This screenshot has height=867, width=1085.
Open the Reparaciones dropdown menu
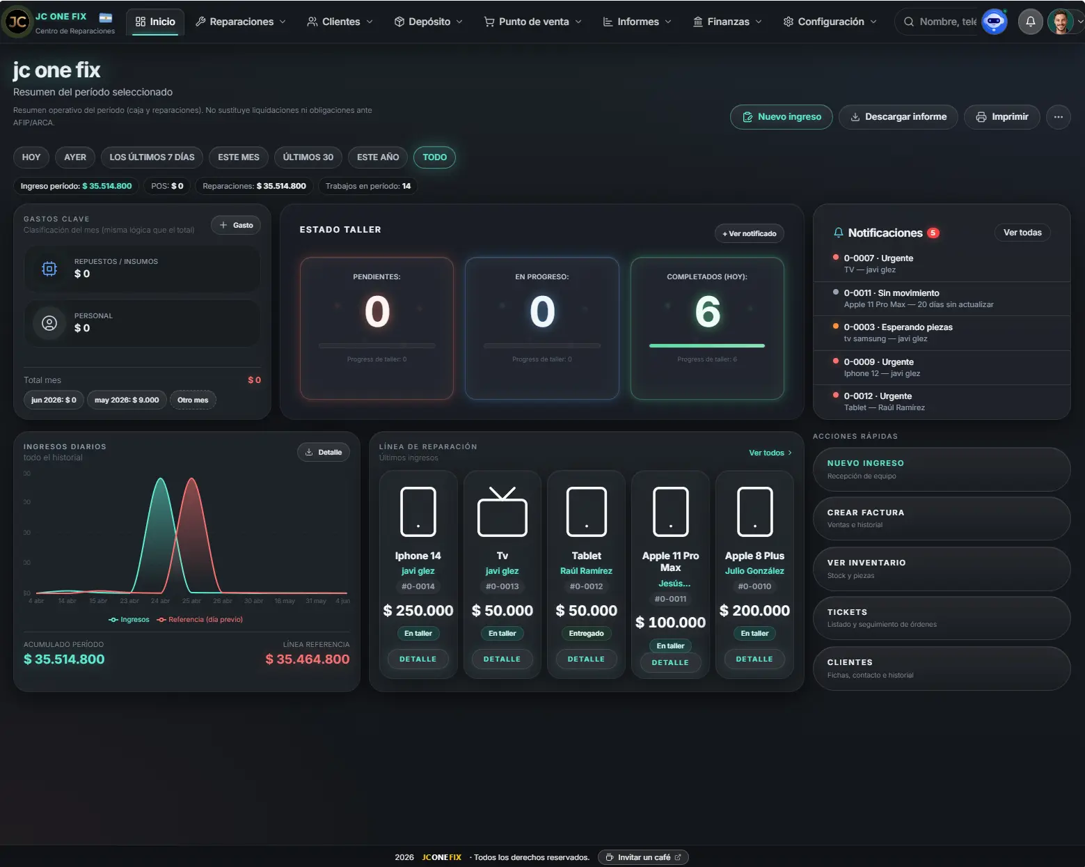(241, 22)
